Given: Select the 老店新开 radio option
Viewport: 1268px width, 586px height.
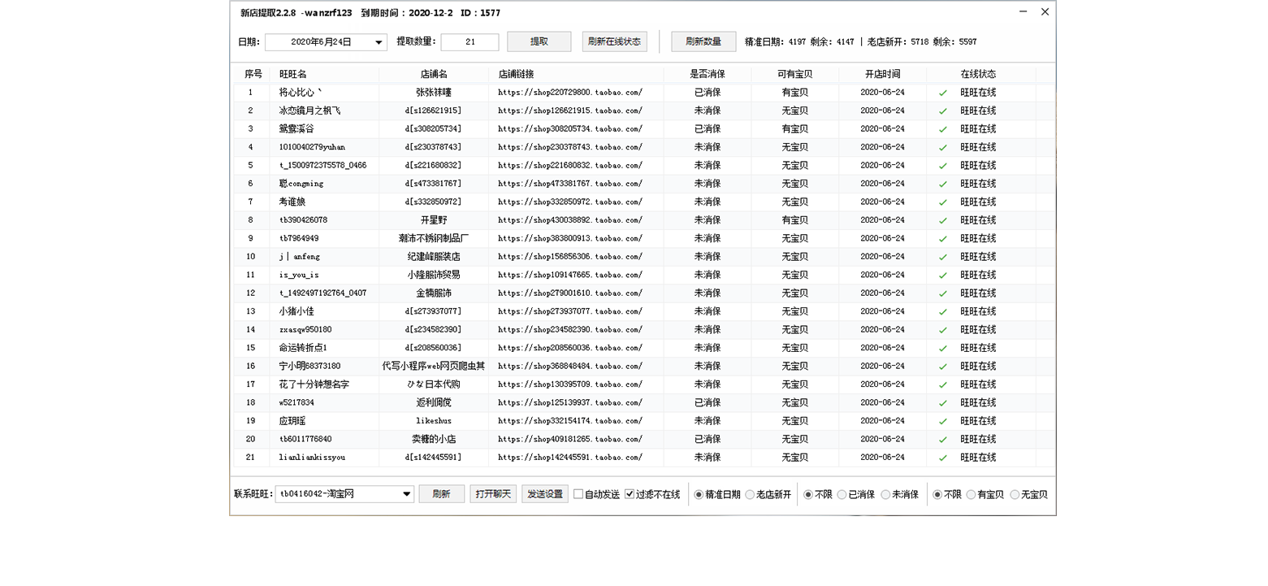Looking at the screenshot, I should pos(750,494).
